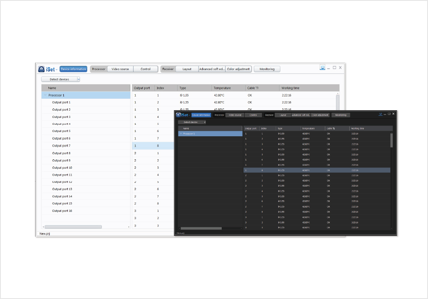Screen dimensions: 428x299
Task: Open Detect devices dropdown arrow in dark window
Action: [205, 122]
